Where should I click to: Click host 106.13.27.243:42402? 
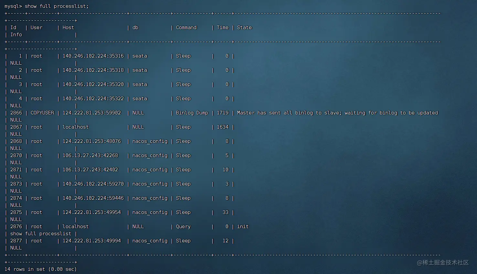[x=90, y=170]
